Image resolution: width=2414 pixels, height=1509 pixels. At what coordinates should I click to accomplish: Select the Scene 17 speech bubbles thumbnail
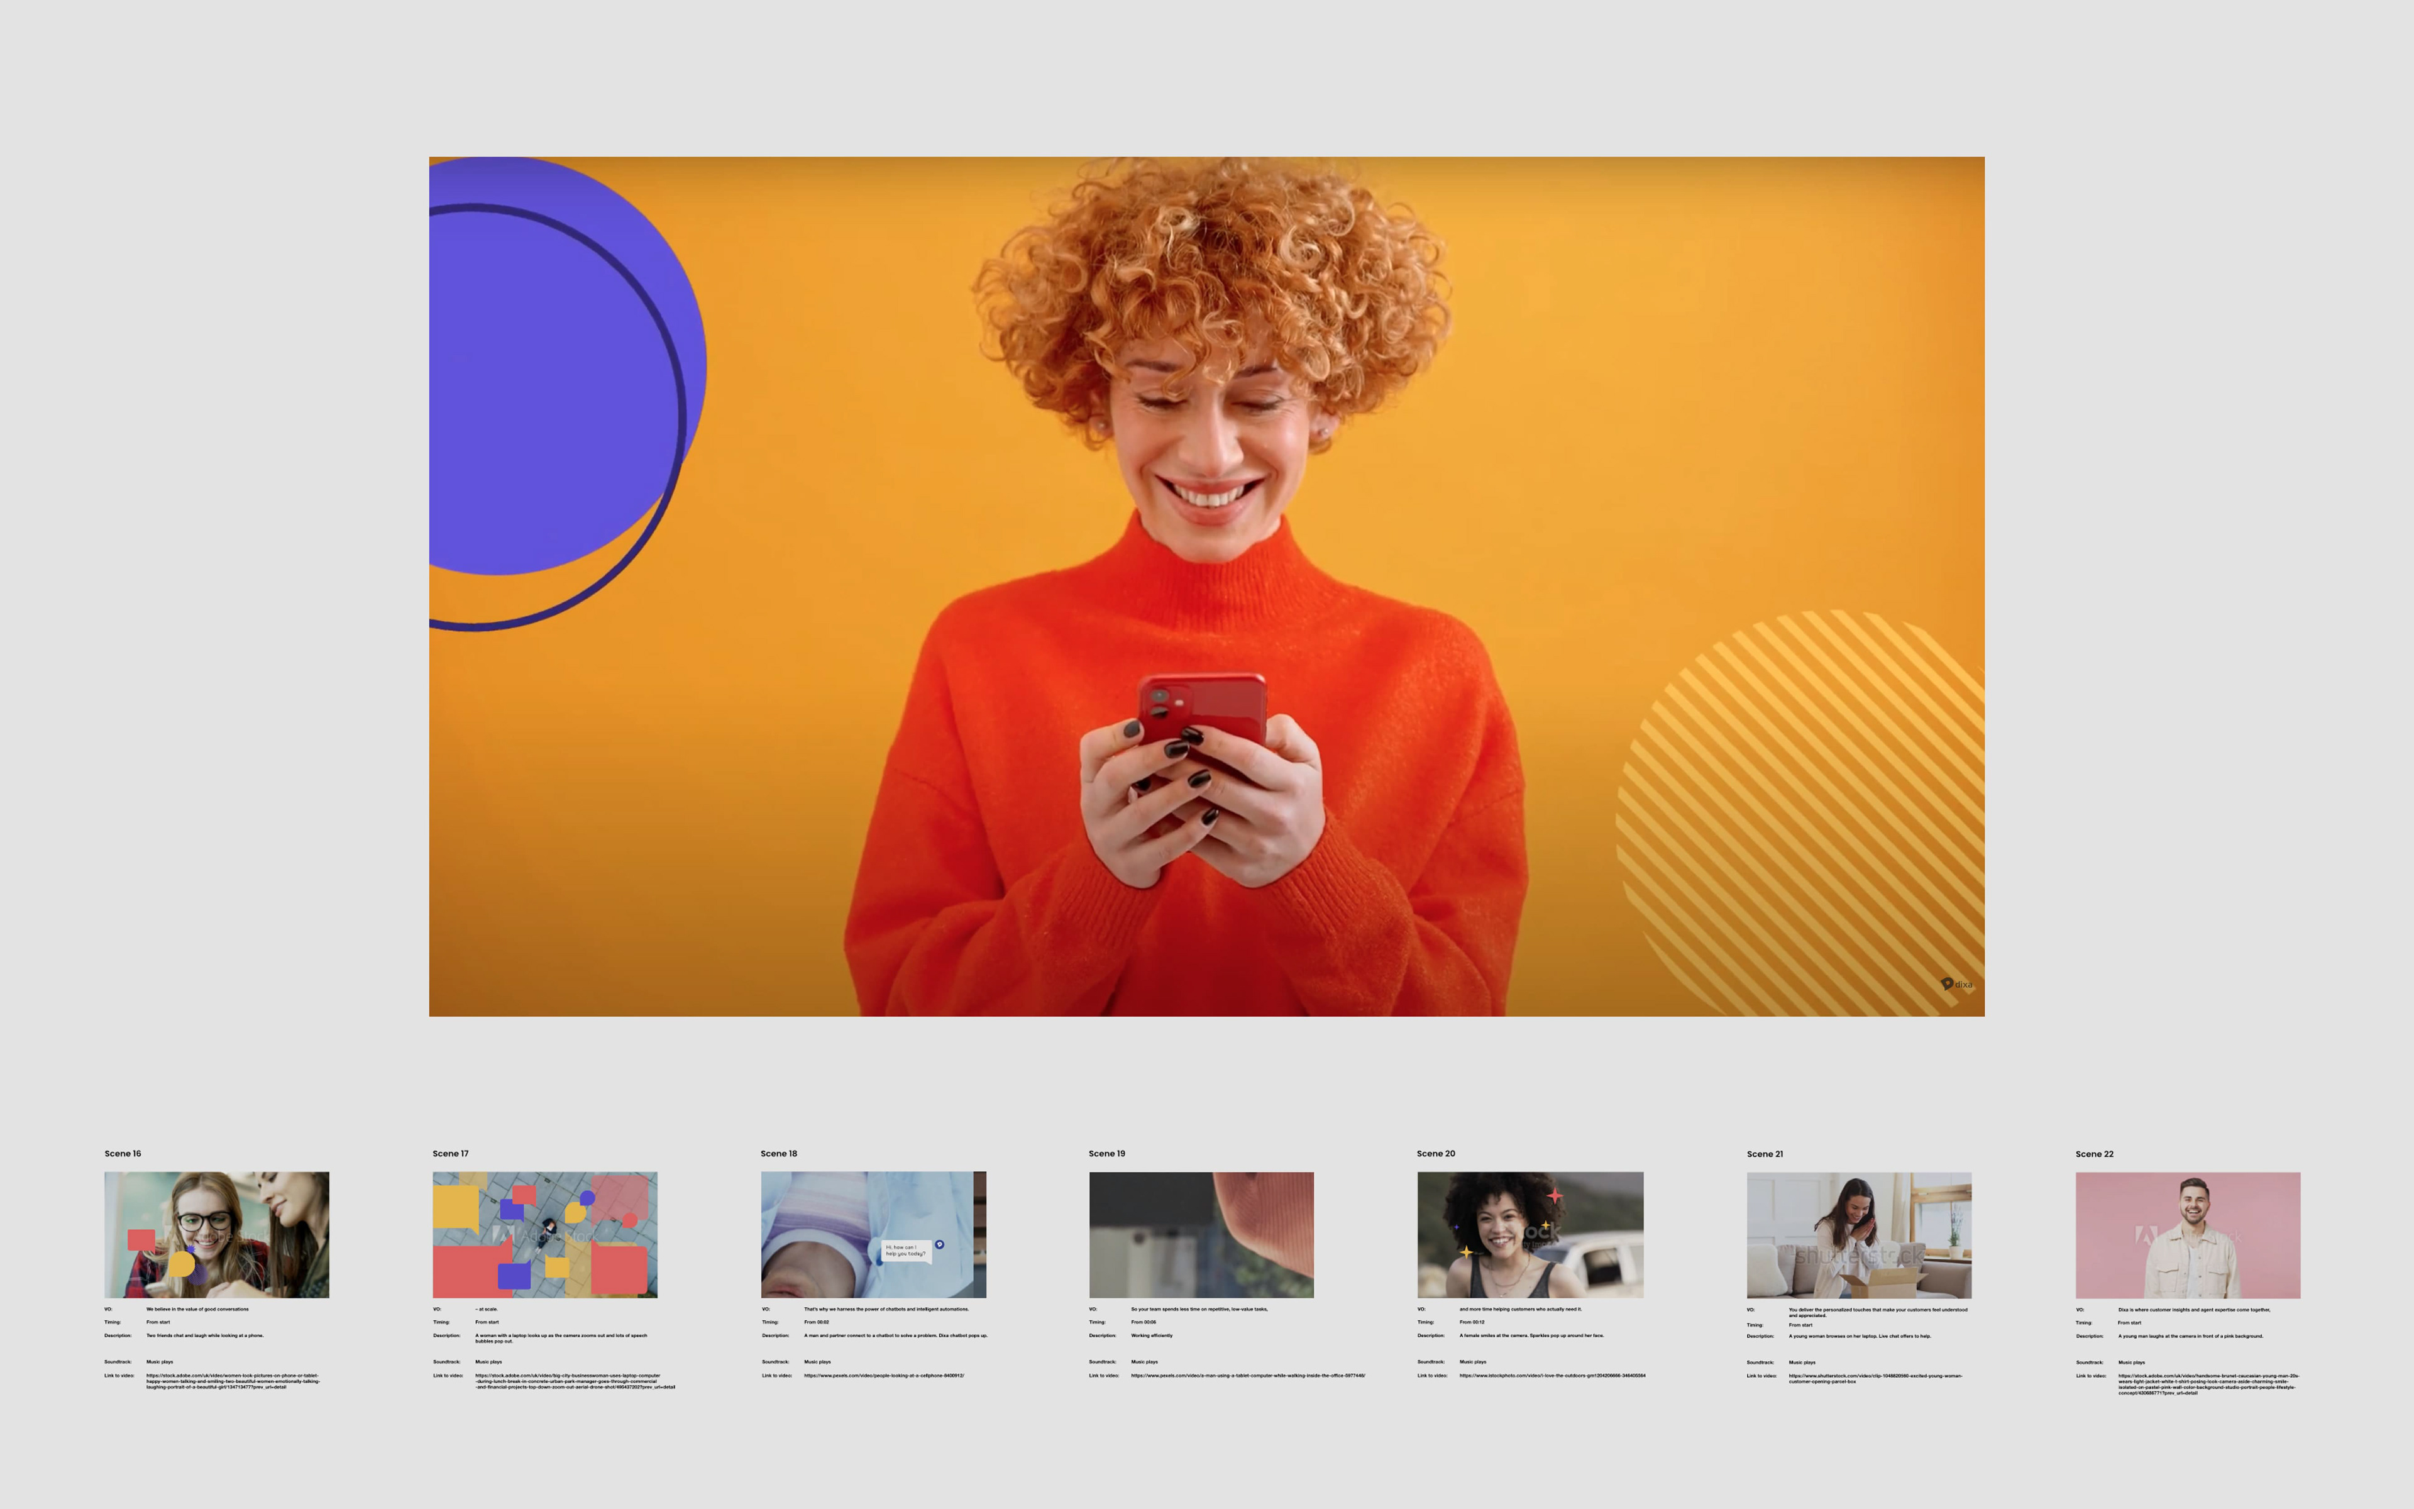(x=544, y=1234)
